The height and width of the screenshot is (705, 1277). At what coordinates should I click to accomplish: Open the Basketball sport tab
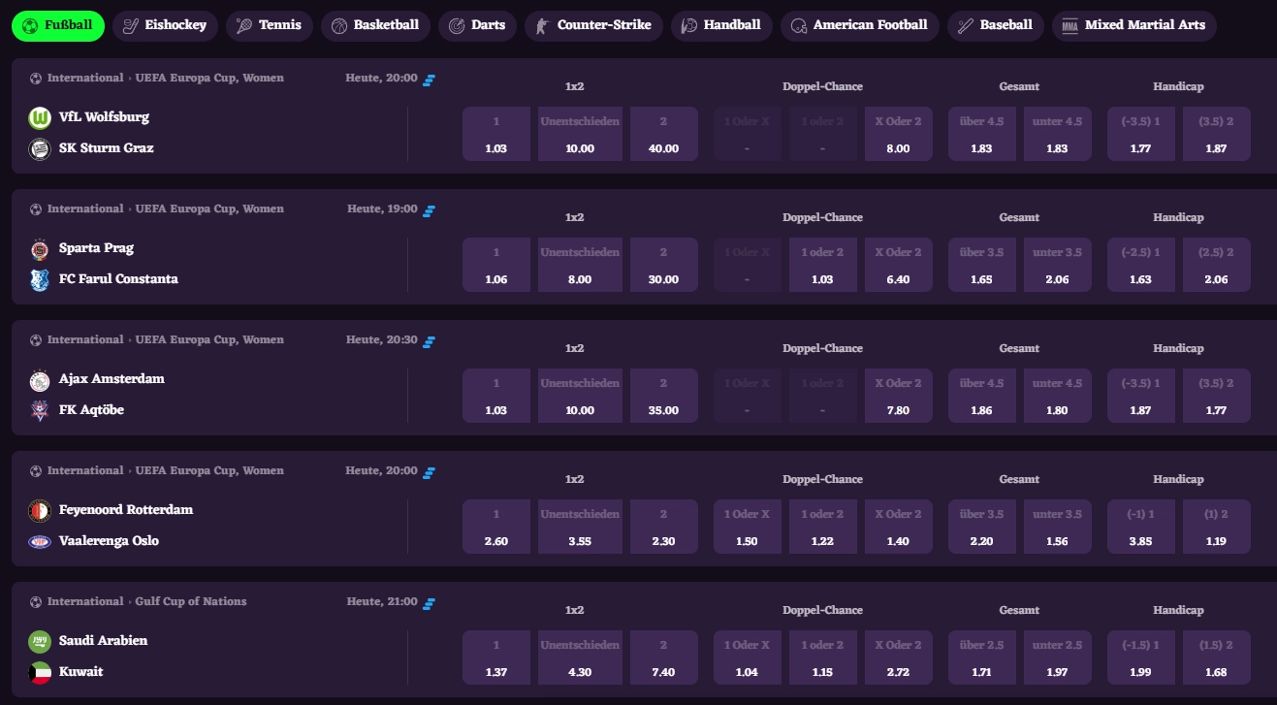[x=376, y=25]
